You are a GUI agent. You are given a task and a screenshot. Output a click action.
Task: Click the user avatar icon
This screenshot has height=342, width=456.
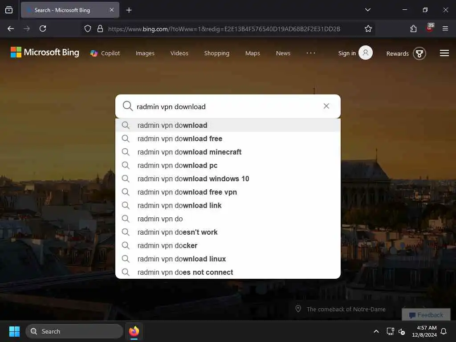[x=366, y=53]
